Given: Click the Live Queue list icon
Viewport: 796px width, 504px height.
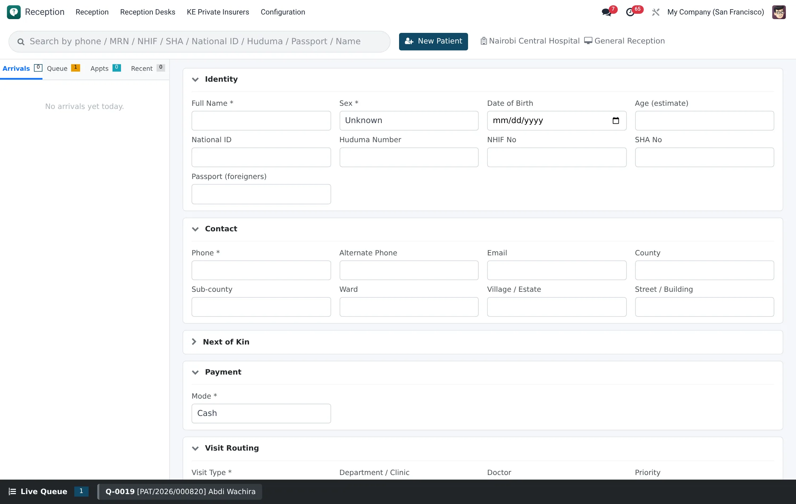Looking at the screenshot, I should [12, 491].
